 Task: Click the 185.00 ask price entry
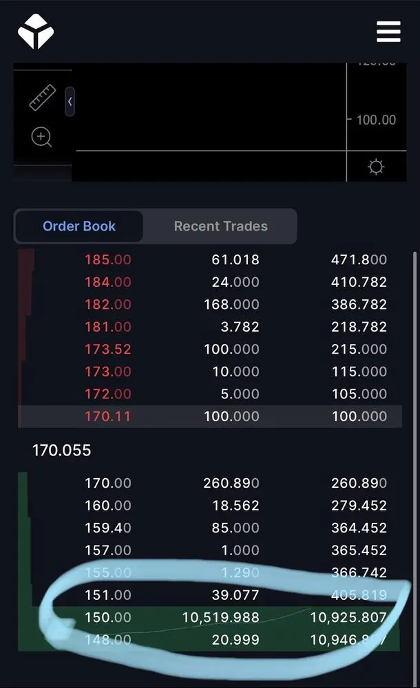108,259
